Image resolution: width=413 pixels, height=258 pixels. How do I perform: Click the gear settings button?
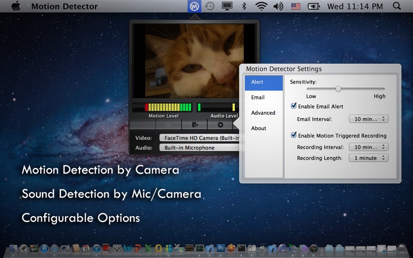click(x=220, y=124)
